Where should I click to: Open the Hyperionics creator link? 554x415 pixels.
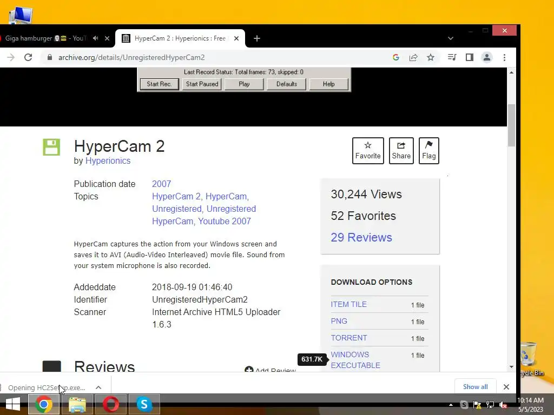[108, 160]
